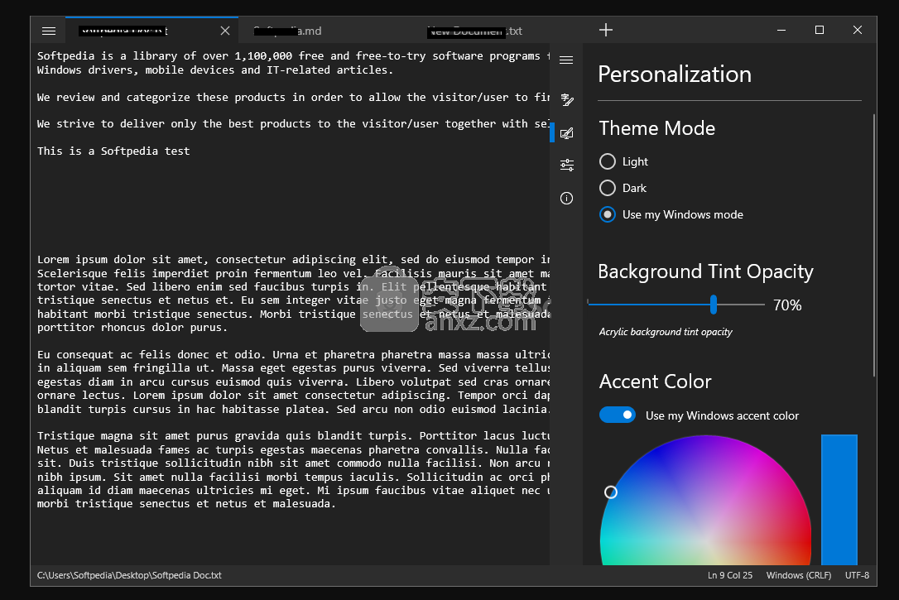Change the UTF-8 encoding indicator
Viewport: 899px width, 600px height.
point(857,575)
